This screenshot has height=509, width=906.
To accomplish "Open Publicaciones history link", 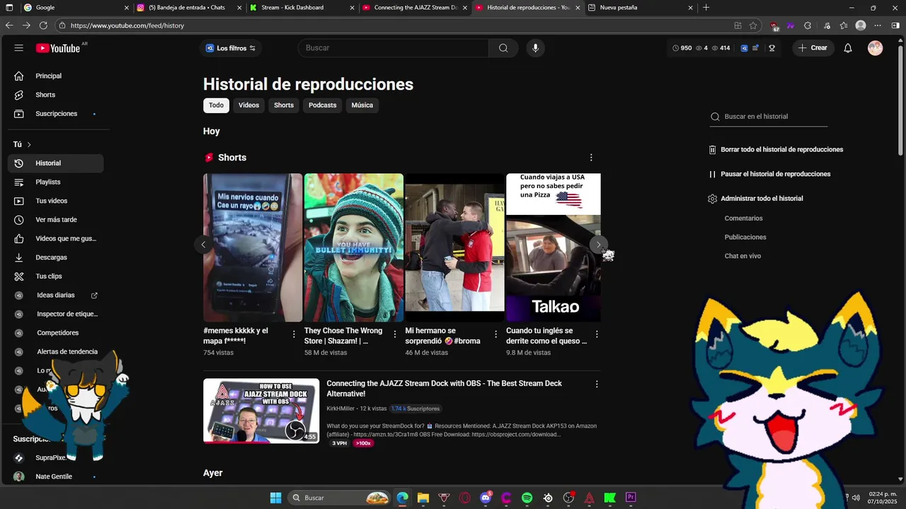I will coord(745,238).
